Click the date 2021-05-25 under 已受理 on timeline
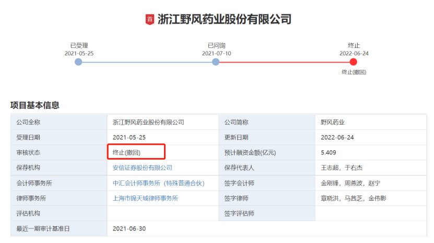This screenshot has height=243, width=434. click(79, 53)
